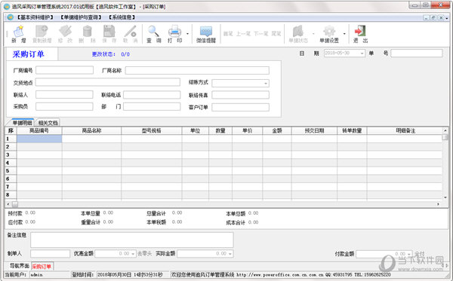This screenshot has height=281, width=453.
Task: Open the 【基本资料维护】 menu
Action: 35,17
